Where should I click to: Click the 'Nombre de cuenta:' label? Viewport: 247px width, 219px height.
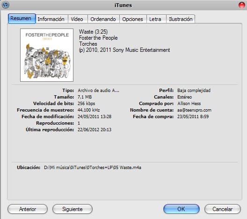[152, 110]
